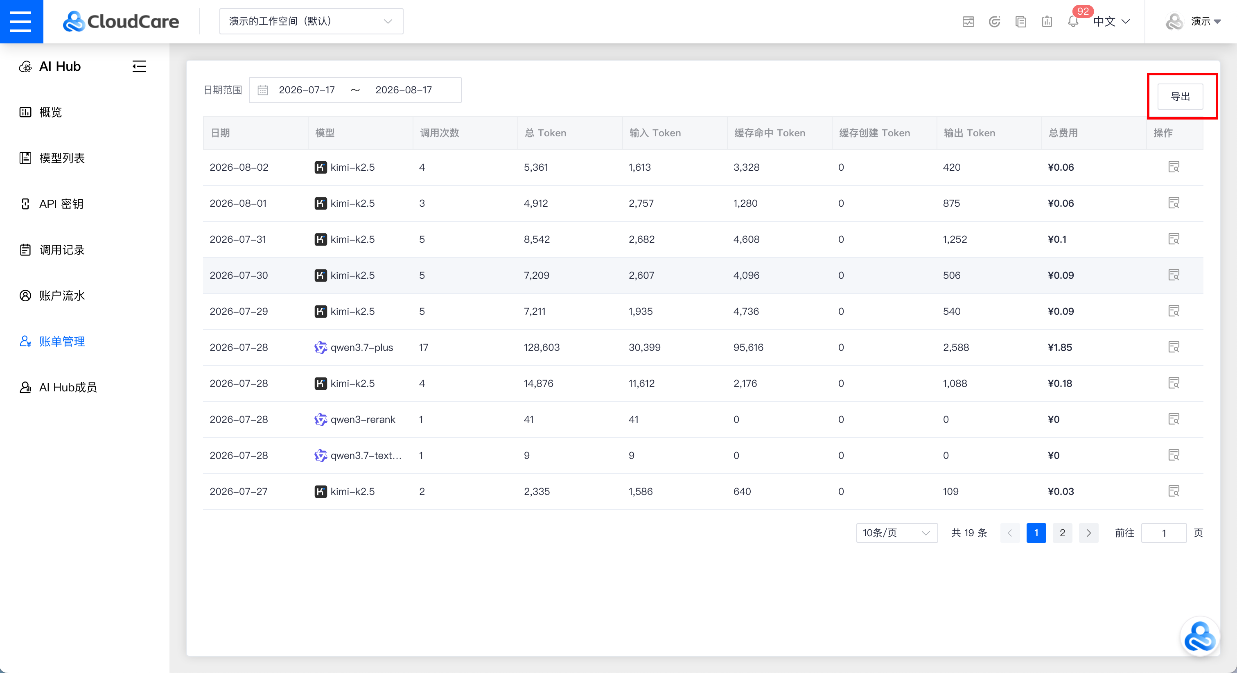Open the hamburger main menu
1237x673 pixels.
click(x=20, y=22)
